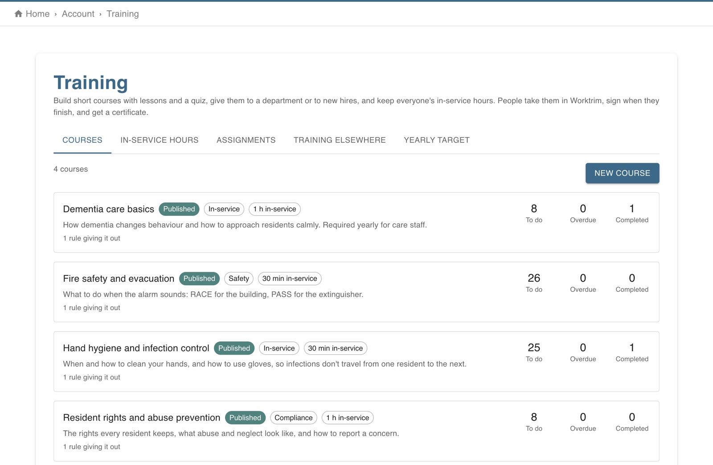This screenshot has width=713, height=465.
Task: Click the Compliance tag on Resident rights
Action: (x=294, y=417)
